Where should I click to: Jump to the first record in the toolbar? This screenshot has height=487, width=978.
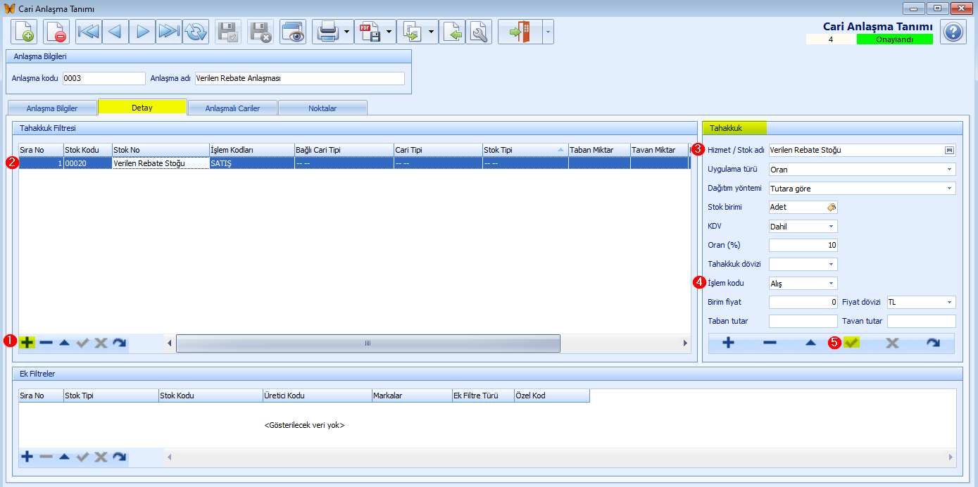(89, 32)
